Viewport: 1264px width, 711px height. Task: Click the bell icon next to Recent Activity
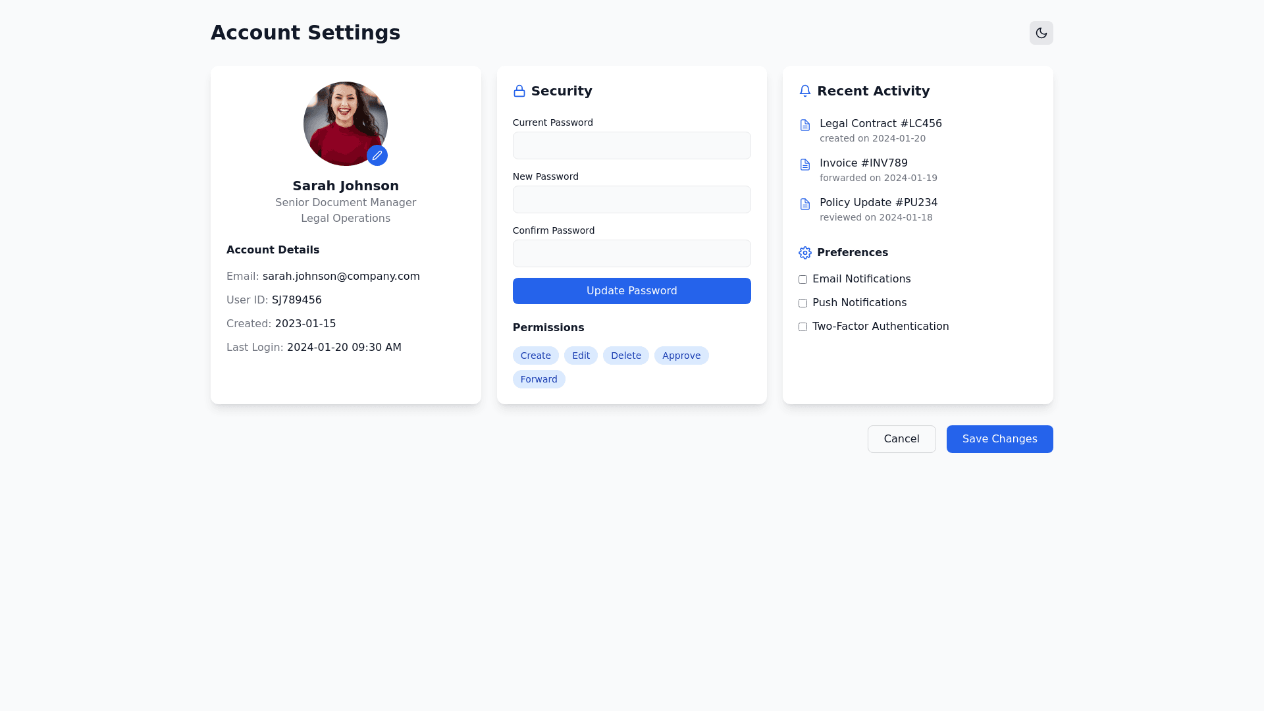[x=804, y=91]
